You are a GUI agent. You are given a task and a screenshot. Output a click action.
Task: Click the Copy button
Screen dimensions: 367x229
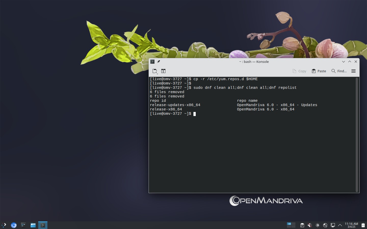click(x=299, y=71)
